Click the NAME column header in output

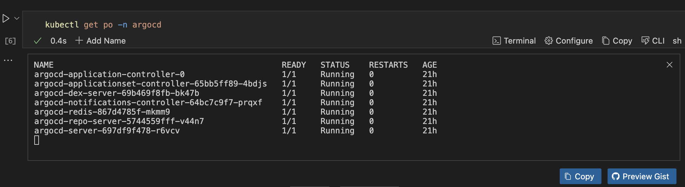44,65
